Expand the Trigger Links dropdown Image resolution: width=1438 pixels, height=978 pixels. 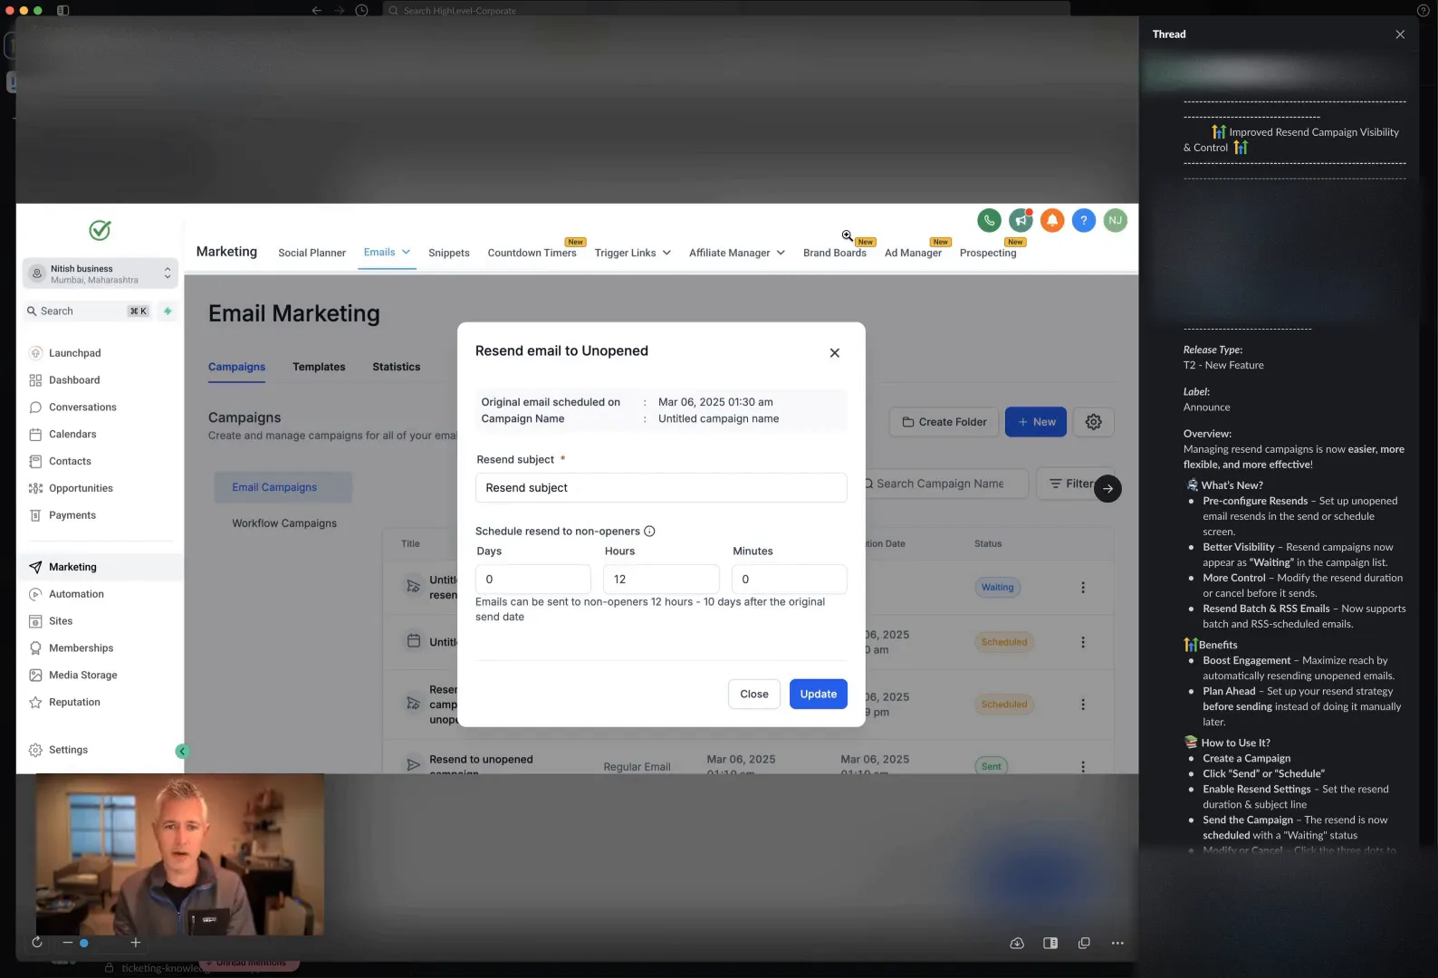pos(667,254)
